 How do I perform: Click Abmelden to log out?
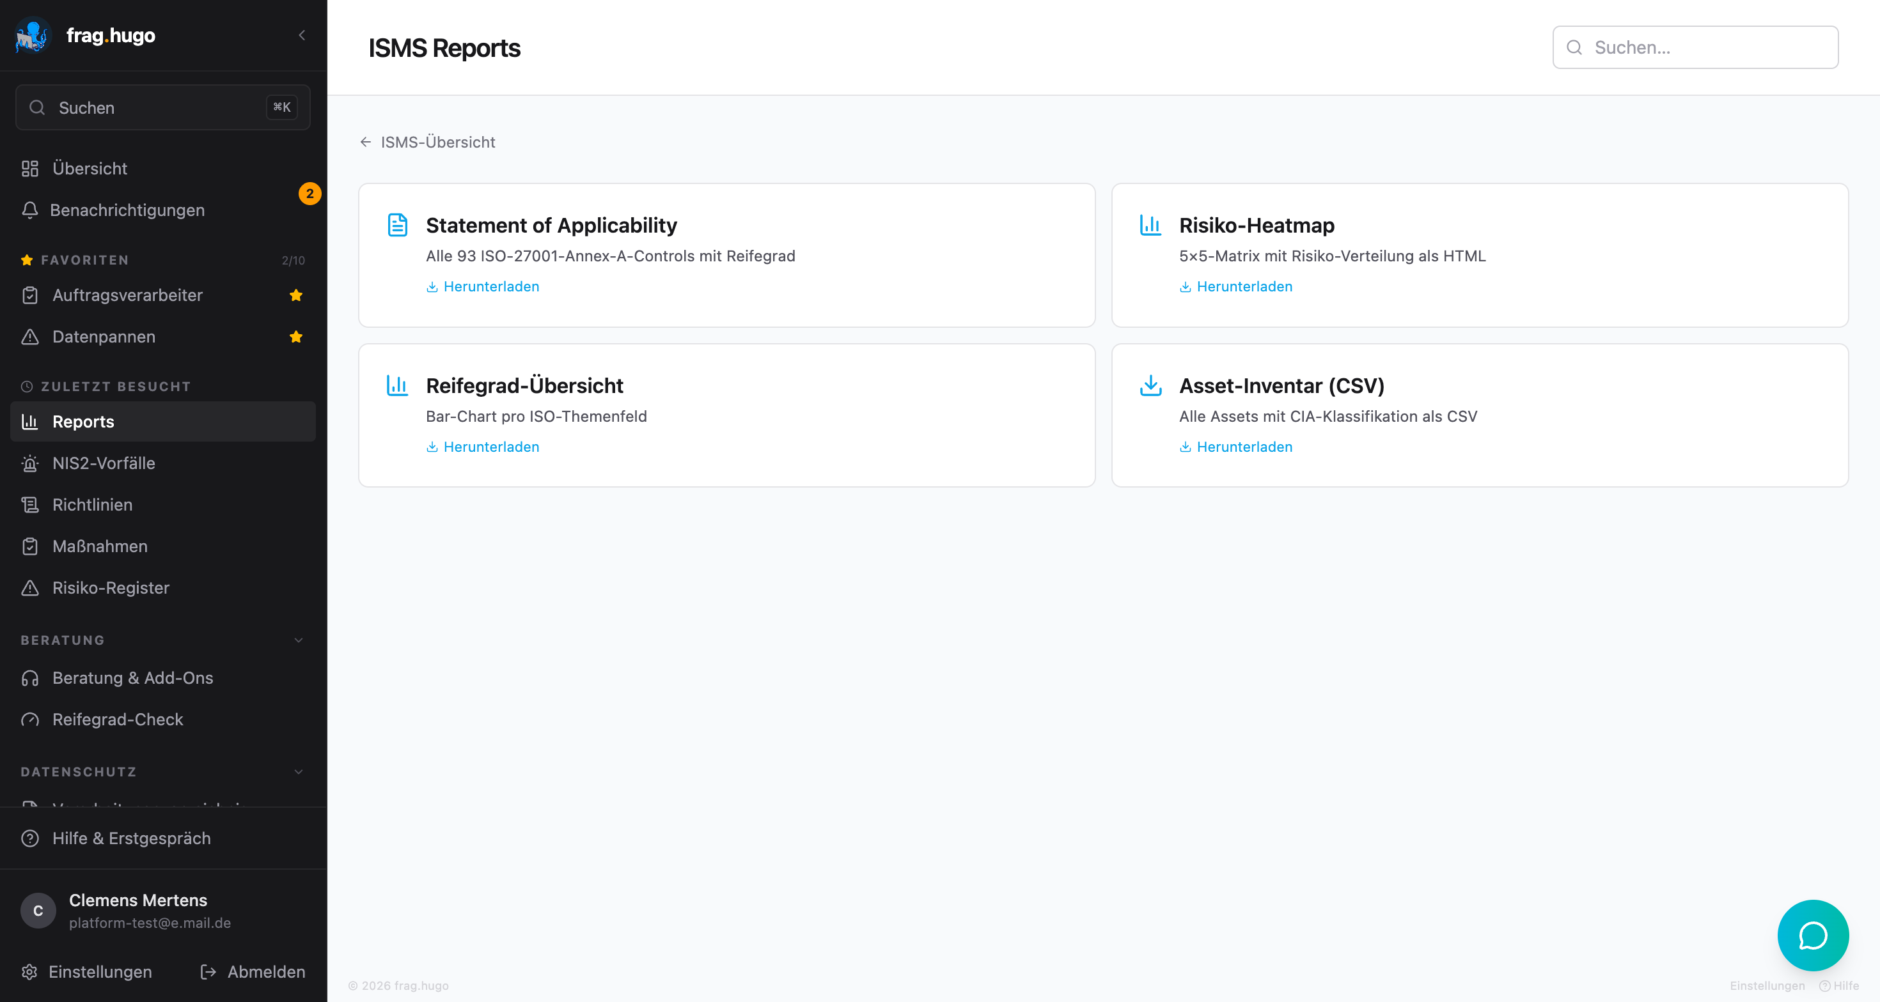(x=253, y=972)
